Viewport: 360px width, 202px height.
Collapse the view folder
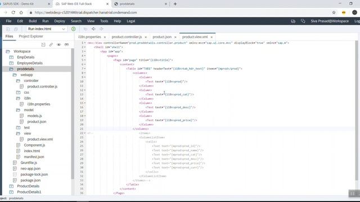[x=18, y=134]
